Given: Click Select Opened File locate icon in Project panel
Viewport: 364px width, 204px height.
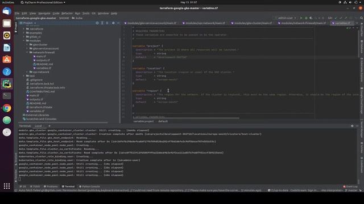Looking at the screenshot, I should 97,23.
